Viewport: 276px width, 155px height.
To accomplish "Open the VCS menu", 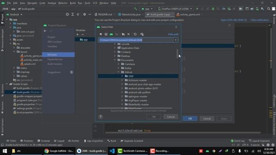I will point(95,3).
